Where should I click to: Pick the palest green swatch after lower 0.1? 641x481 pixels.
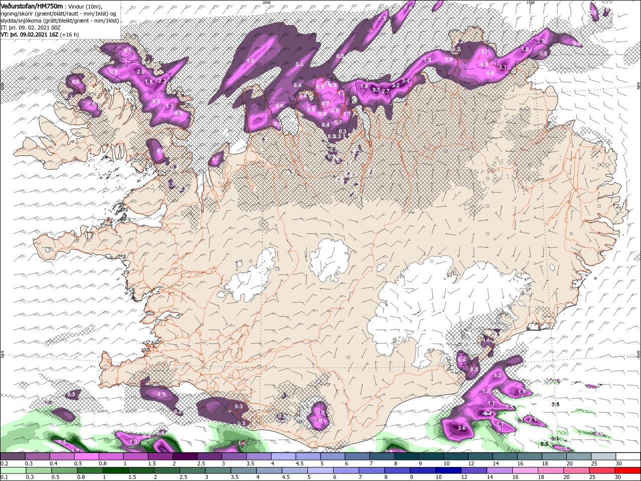pyautogui.click(x=13, y=470)
